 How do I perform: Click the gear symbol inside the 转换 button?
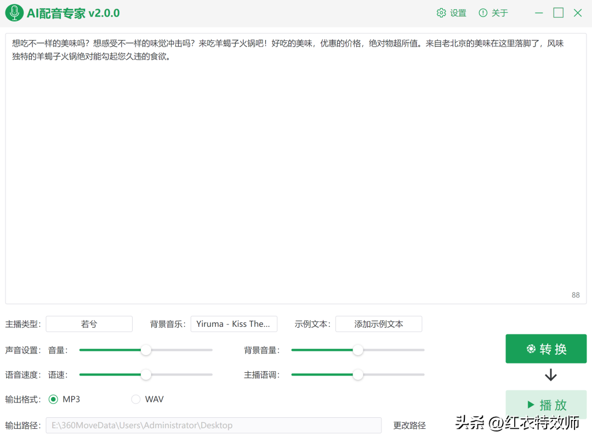click(531, 348)
